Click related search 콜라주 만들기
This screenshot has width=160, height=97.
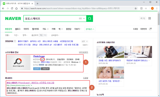(23, 41)
